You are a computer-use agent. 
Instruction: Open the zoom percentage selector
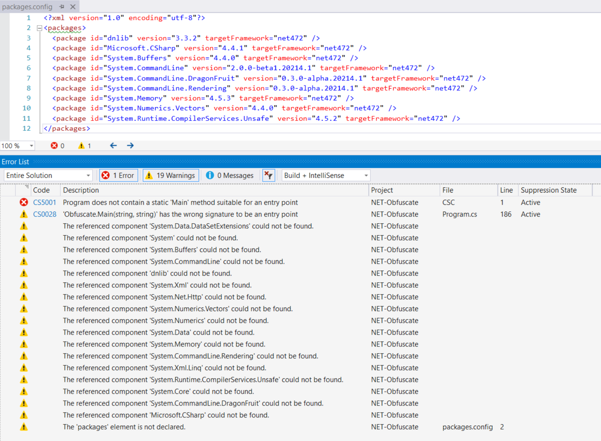click(x=32, y=145)
